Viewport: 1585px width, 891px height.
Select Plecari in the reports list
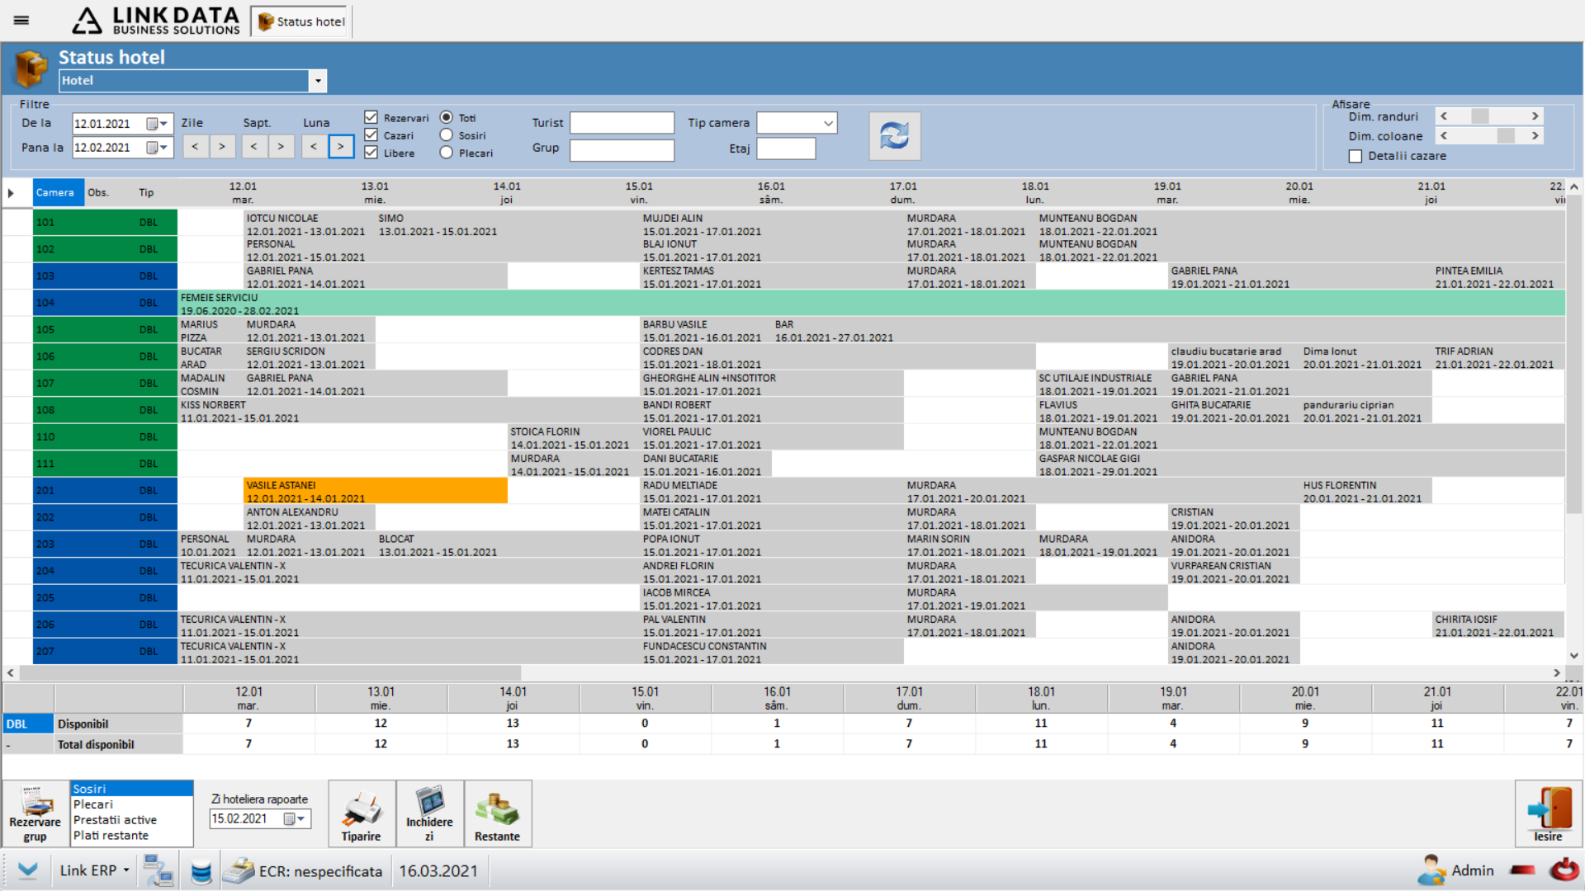click(x=131, y=804)
